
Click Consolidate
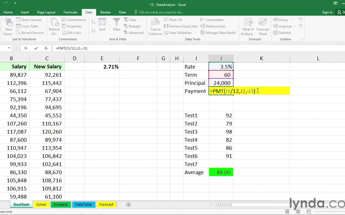click(212, 20)
